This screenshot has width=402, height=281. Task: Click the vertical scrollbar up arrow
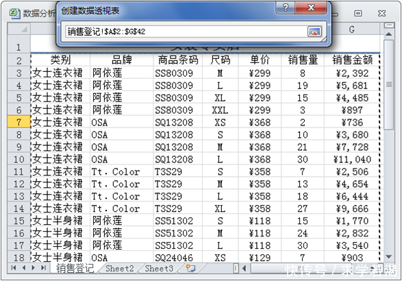click(389, 34)
